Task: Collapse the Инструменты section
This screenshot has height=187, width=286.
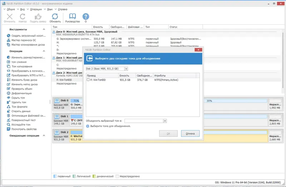Action: click(44, 29)
